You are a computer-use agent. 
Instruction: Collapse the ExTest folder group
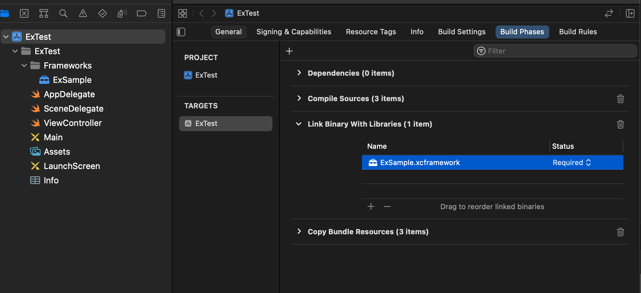tap(15, 51)
